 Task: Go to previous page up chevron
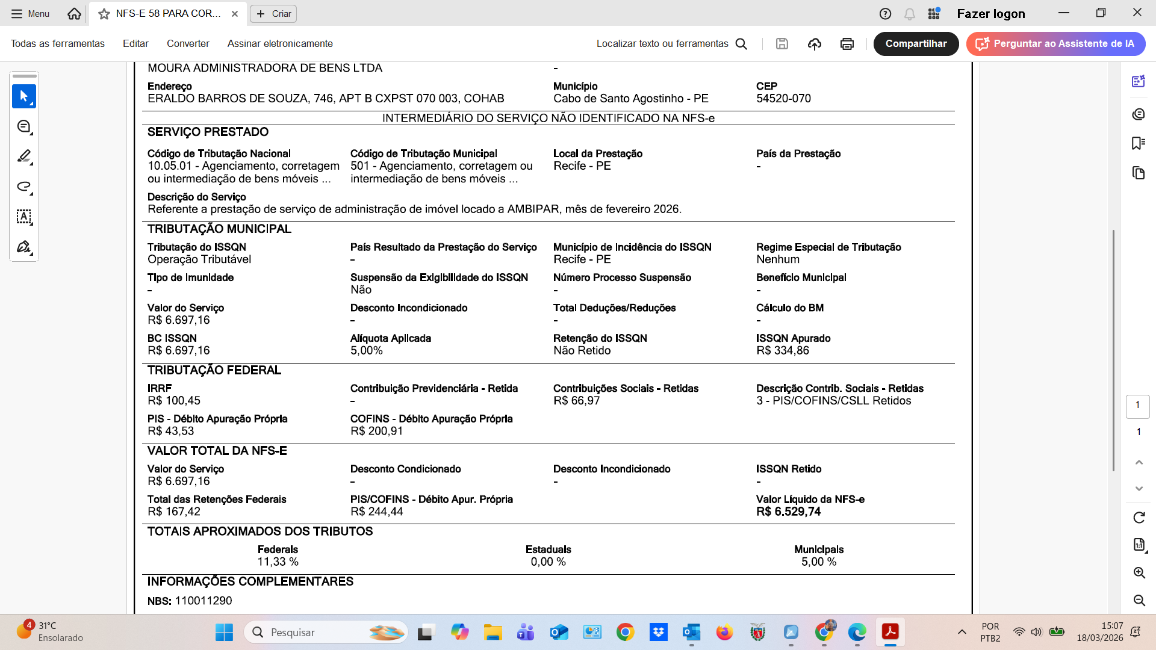tap(1139, 462)
